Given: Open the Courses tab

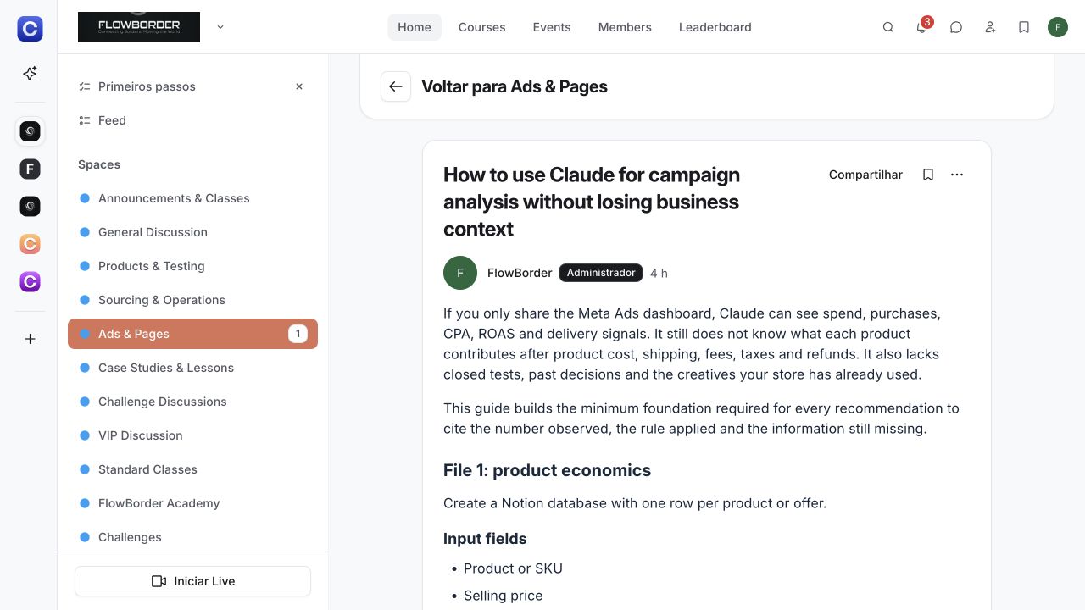Looking at the screenshot, I should [482, 27].
